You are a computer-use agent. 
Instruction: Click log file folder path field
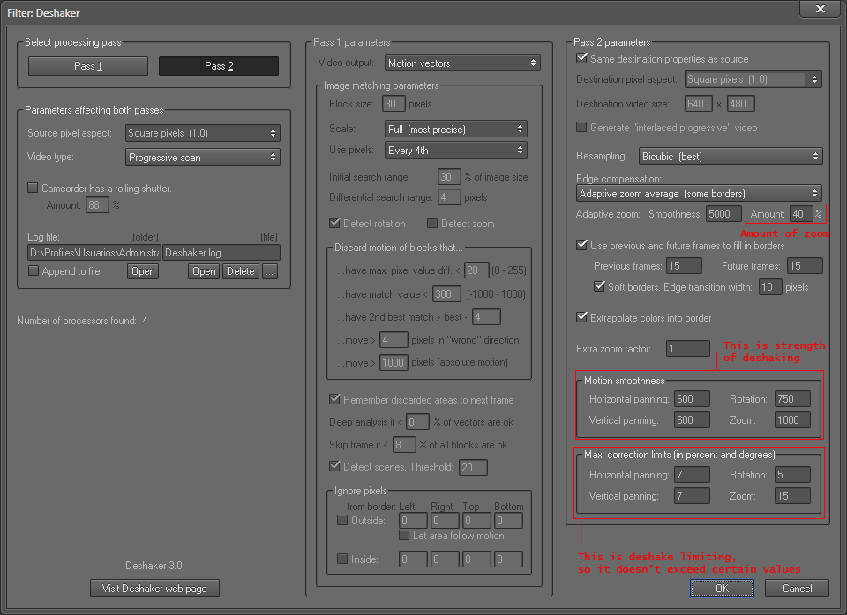(94, 253)
